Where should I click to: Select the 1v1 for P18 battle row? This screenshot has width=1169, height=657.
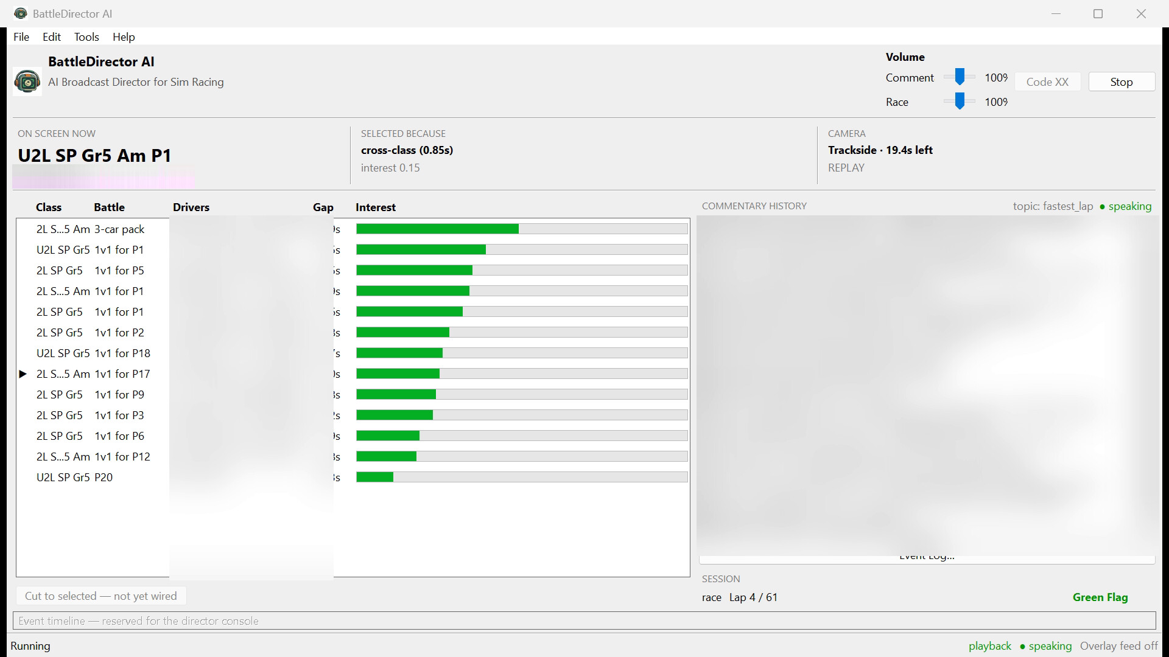(x=353, y=353)
